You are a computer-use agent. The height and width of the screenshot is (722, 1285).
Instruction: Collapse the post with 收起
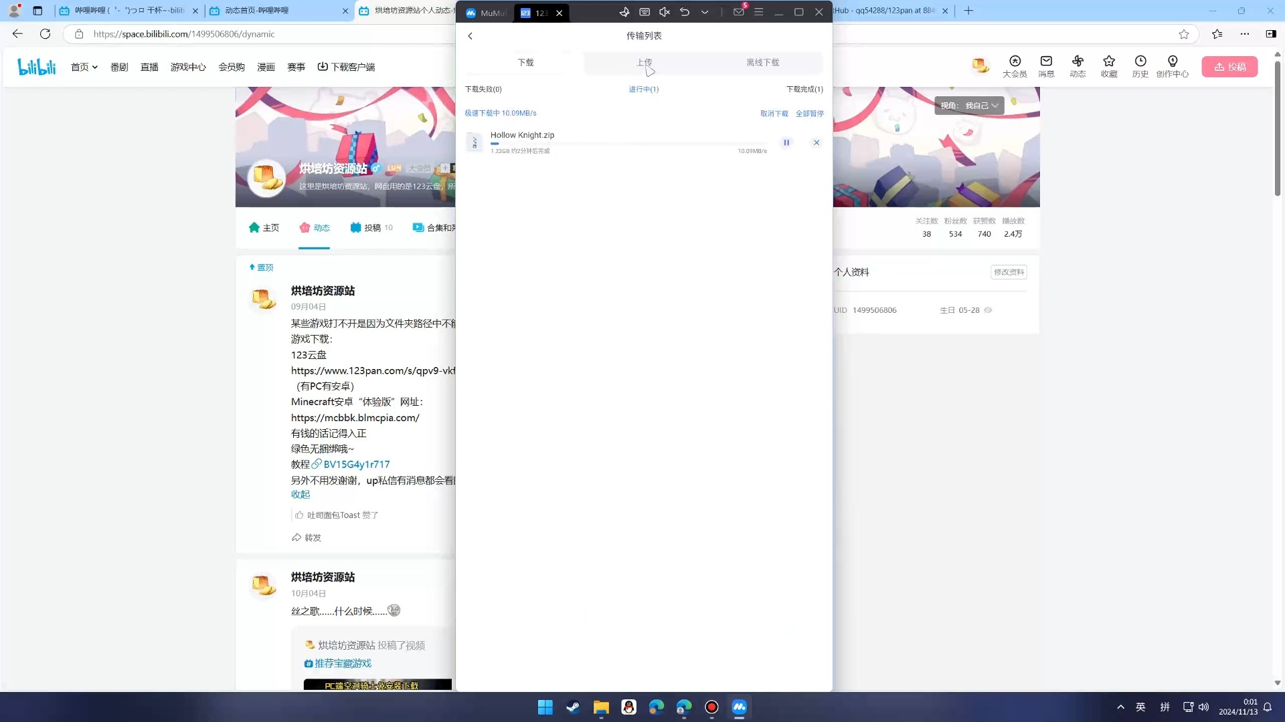(301, 495)
